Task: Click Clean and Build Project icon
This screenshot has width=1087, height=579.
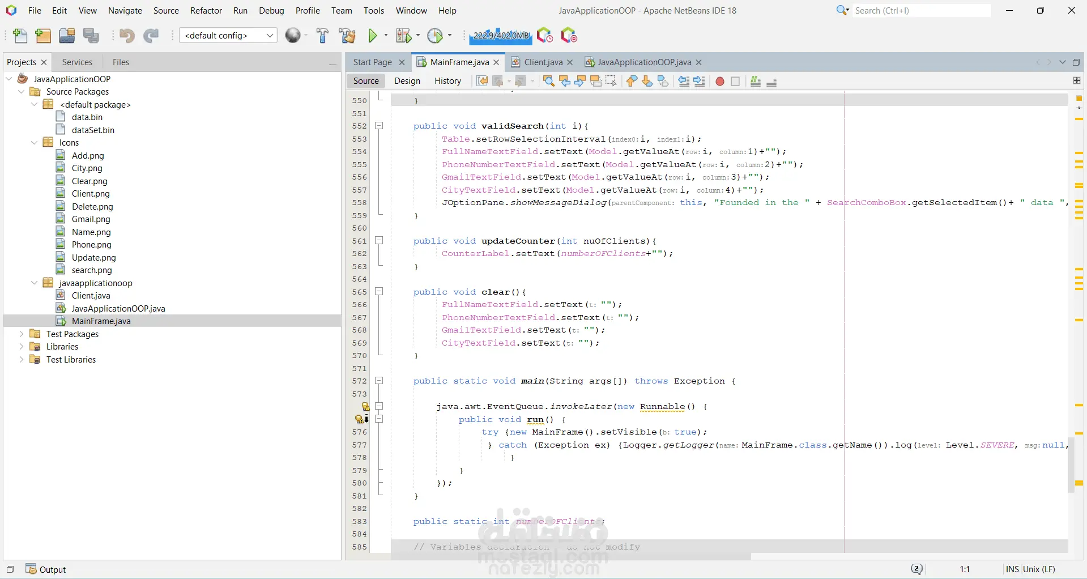Action: (x=347, y=36)
